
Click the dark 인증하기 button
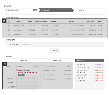click(x=21, y=75)
